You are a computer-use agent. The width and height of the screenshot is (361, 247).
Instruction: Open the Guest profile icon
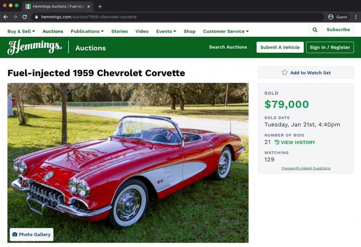(331, 17)
